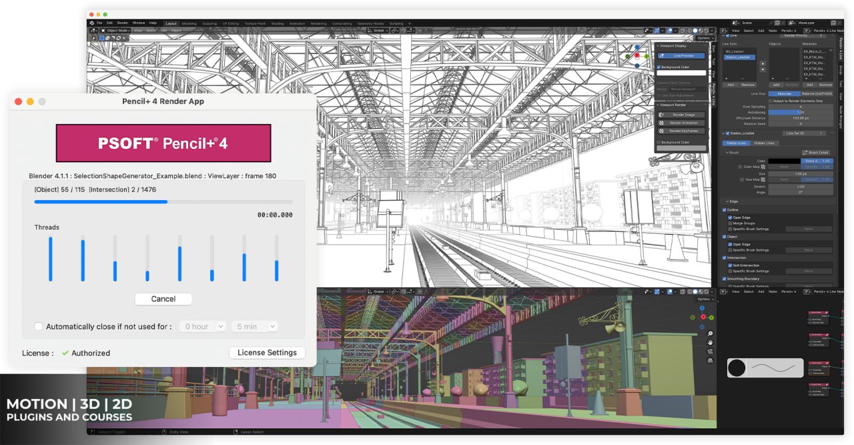This screenshot has width=854, height=445.
Task: Click the PSOFT Pencil+ 4 logo banner
Action: pos(163,143)
